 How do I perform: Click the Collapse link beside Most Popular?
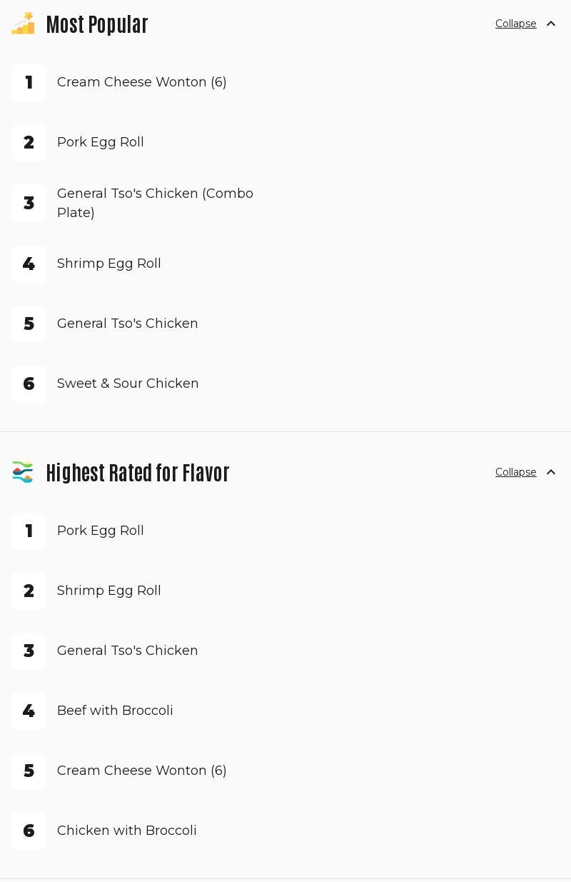(x=515, y=24)
